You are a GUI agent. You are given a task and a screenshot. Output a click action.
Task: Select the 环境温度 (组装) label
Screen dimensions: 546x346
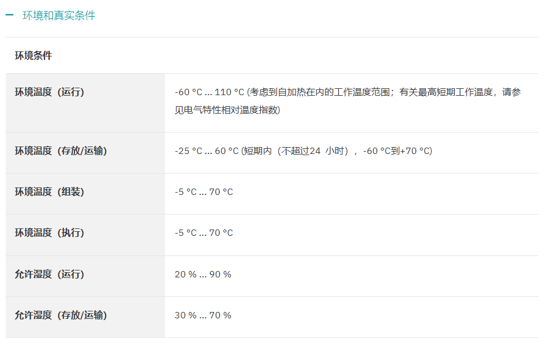[50, 192]
